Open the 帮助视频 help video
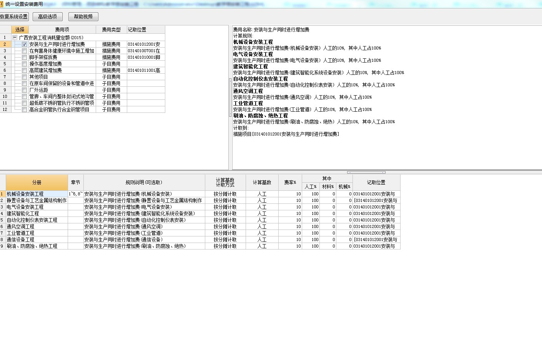This screenshot has height=337, width=542. pyautogui.click(x=83, y=17)
